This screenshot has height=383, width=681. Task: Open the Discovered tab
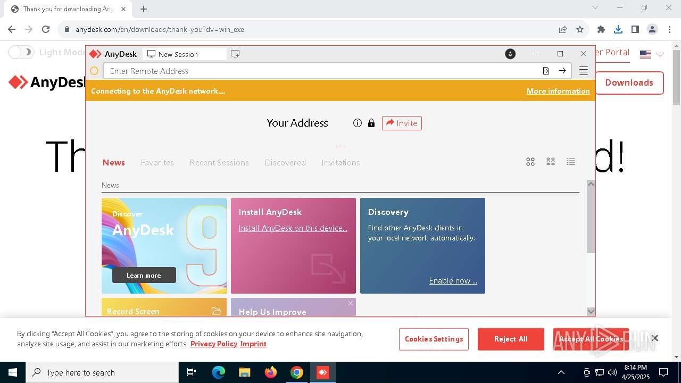285,162
